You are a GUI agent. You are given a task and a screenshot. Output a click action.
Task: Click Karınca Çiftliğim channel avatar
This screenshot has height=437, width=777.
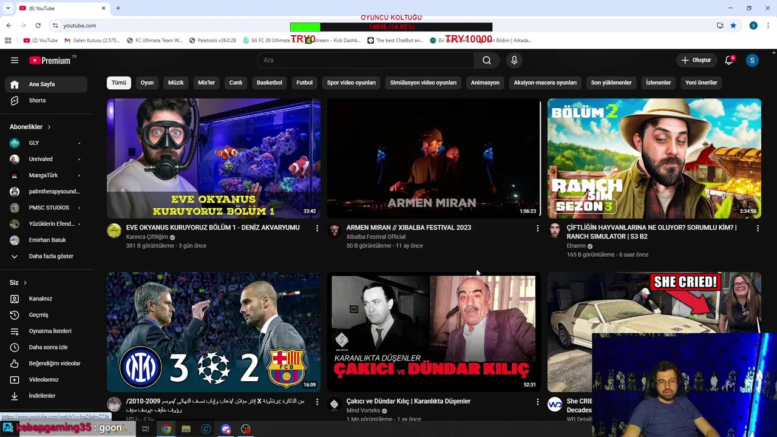tap(114, 231)
